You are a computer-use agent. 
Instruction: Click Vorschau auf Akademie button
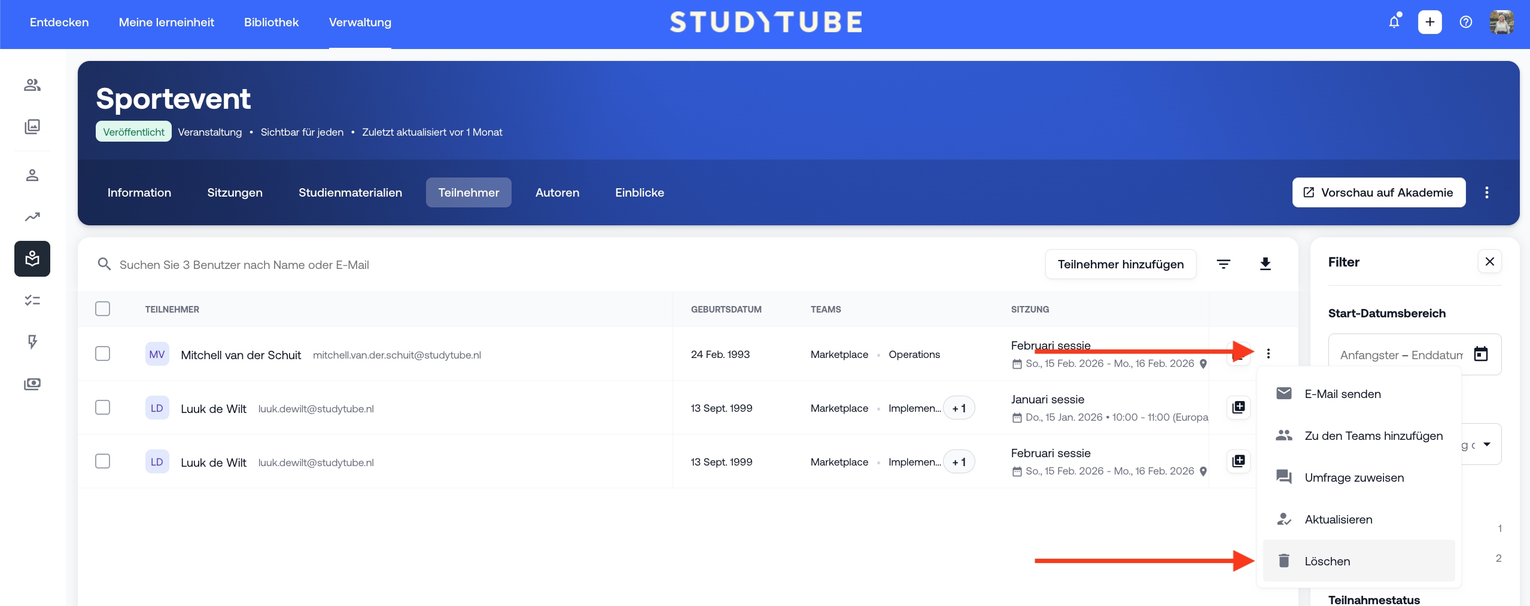(x=1379, y=192)
